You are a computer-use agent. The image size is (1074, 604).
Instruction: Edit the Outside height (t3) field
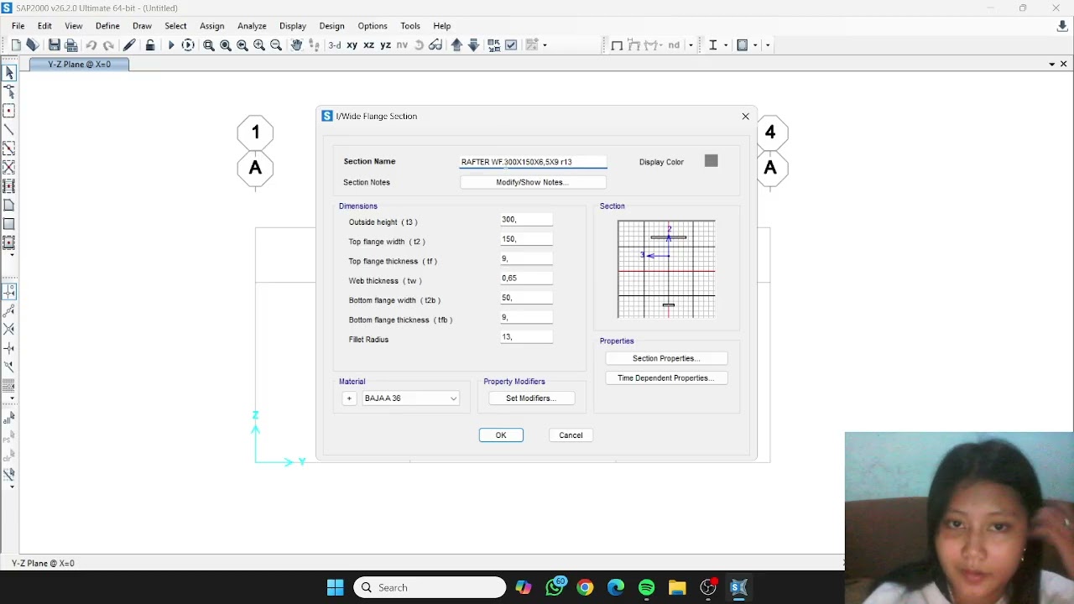tap(527, 220)
